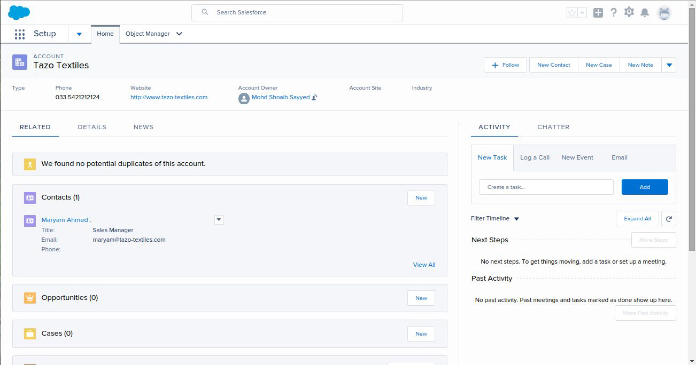The height and width of the screenshot is (365, 696).
Task: Click the New Contact button
Action: tap(554, 65)
